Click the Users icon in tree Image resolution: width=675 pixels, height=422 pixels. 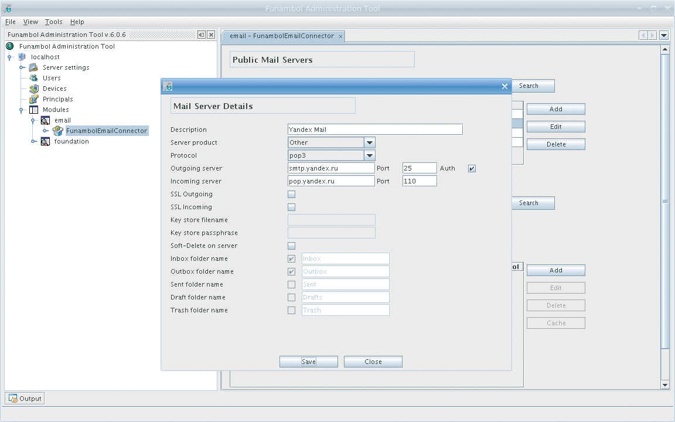click(x=33, y=78)
